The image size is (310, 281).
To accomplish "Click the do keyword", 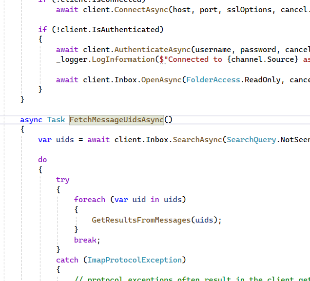I will pos(43,160).
